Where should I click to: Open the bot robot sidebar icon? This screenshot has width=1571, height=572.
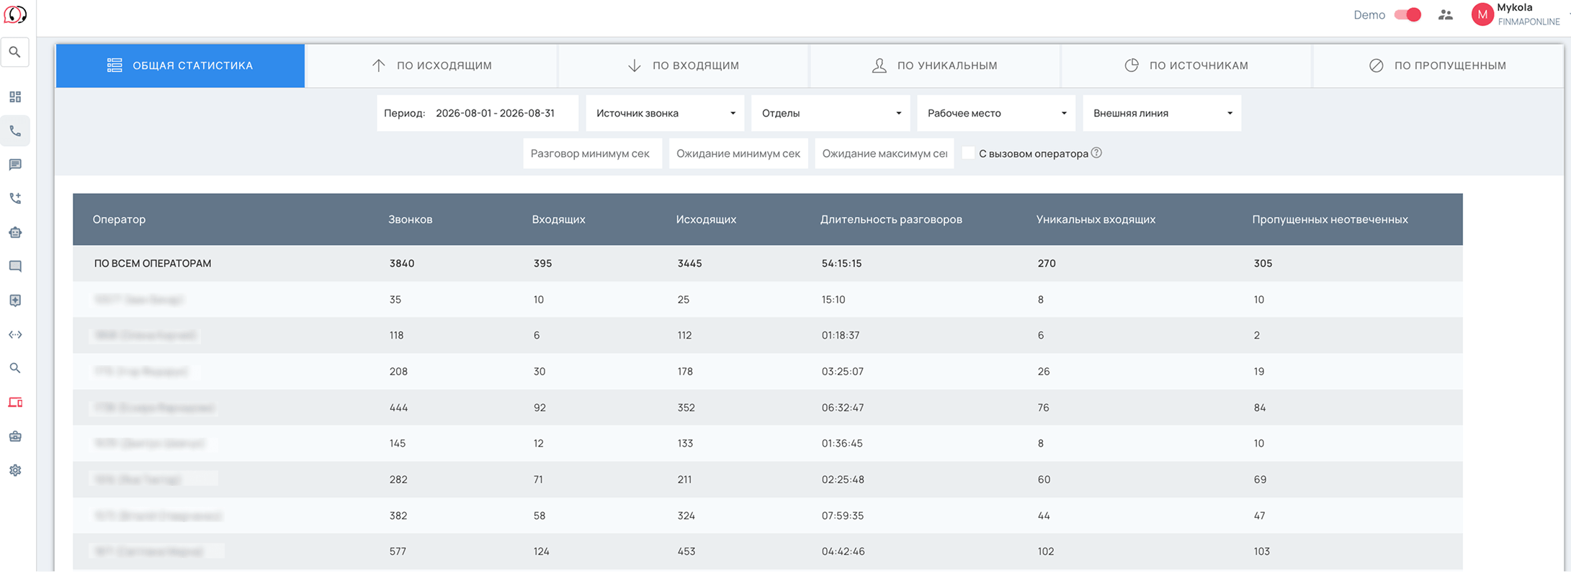15,233
